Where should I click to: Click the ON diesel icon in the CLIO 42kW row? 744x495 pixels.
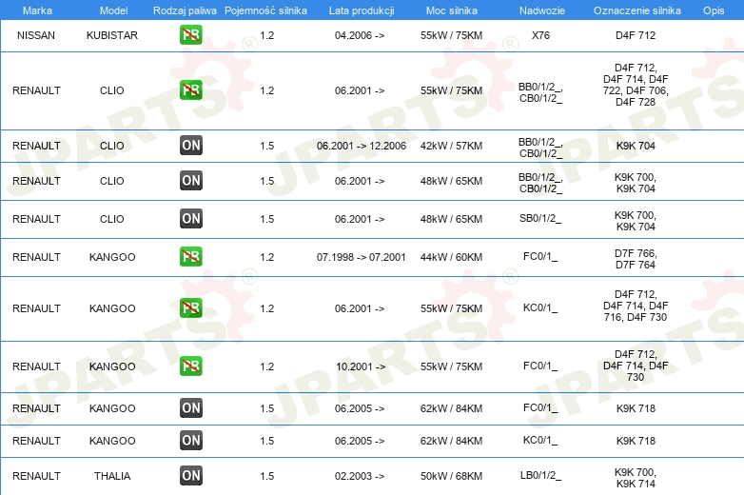pos(190,146)
